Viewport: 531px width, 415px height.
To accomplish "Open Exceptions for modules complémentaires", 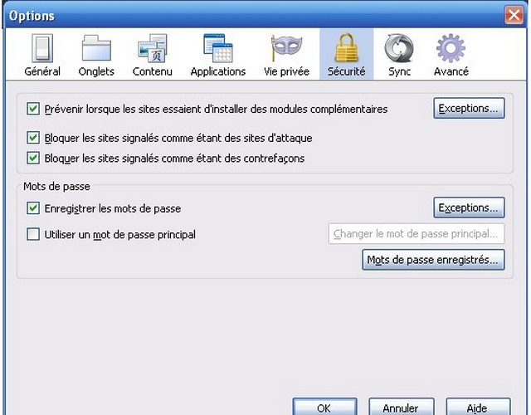I will coord(469,109).
